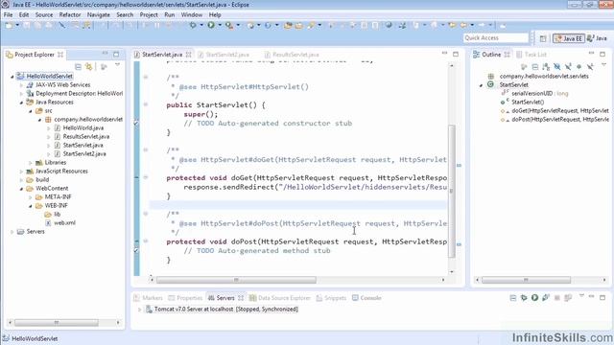614x345 pixels.
Task: Click the Open Perspective icon
Action: pos(543,38)
